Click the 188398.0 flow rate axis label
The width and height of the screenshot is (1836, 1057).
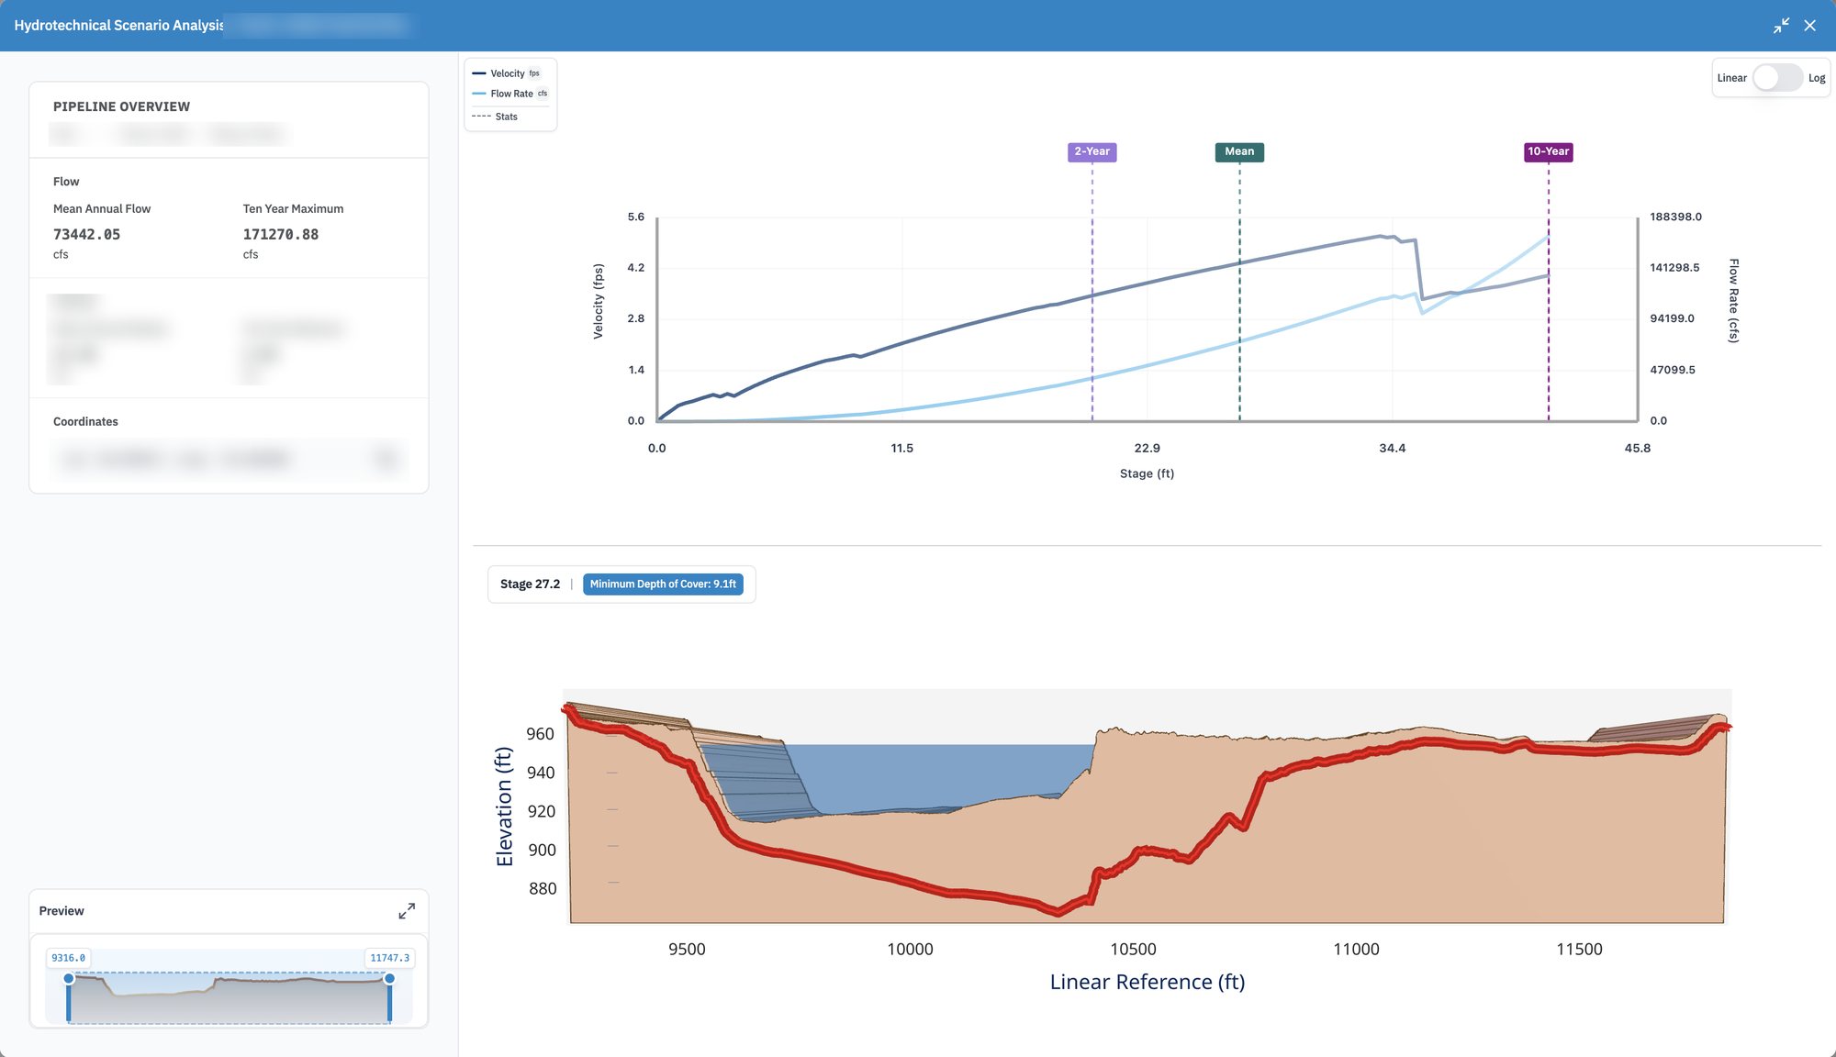click(1675, 217)
